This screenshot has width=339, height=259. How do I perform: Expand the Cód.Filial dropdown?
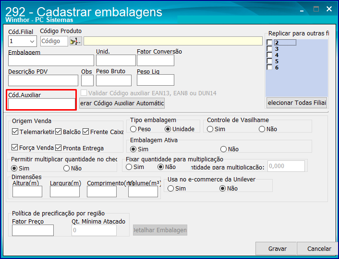coord(32,41)
